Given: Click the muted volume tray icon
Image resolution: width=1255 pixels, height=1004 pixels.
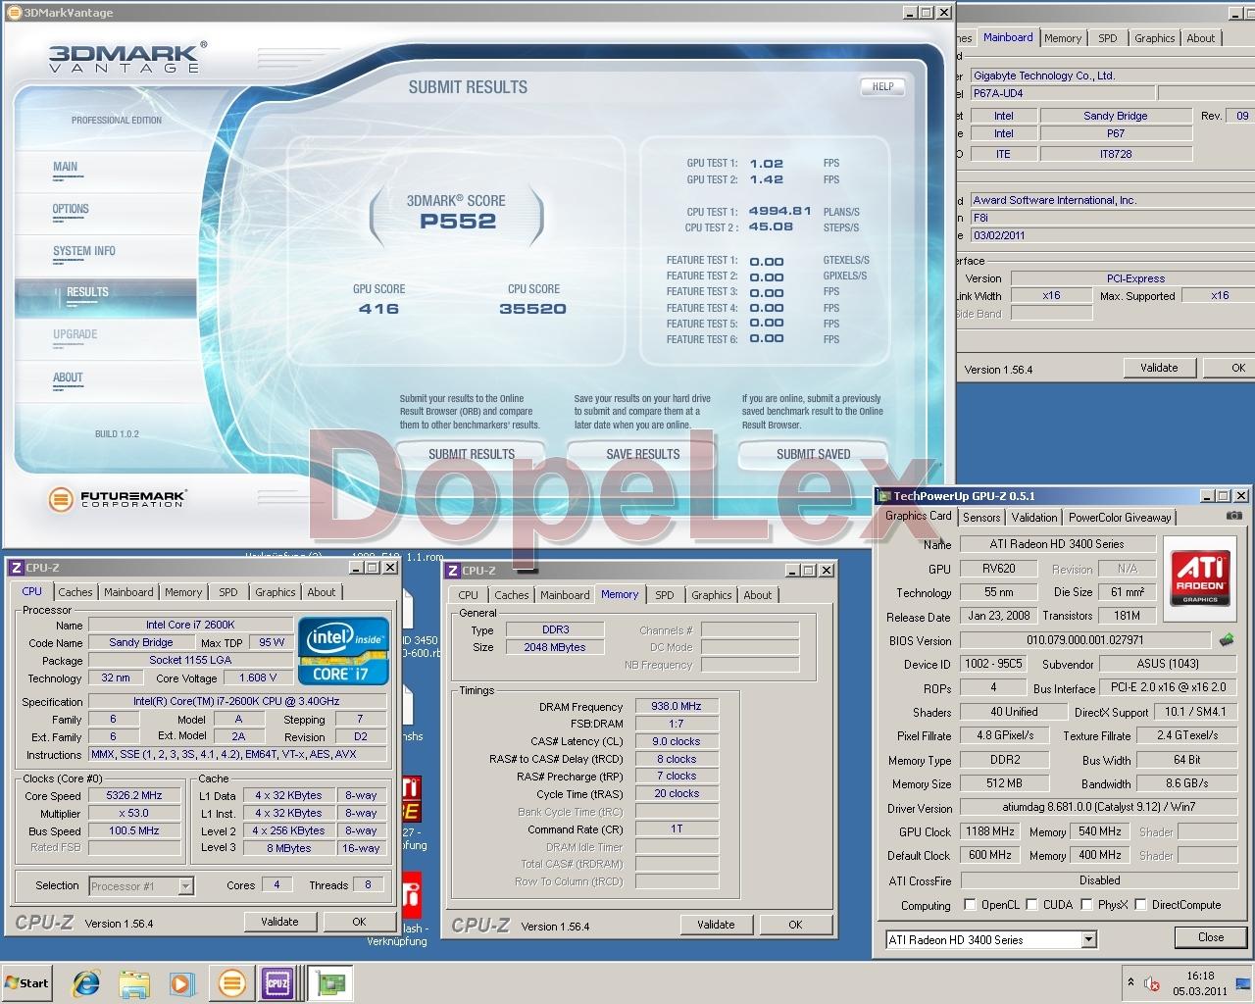Looking at the screenshot, I should 1153,983.
